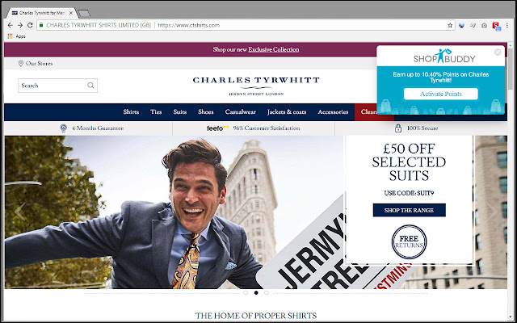Click the browser back arrow
The height and width of the screenshot is (323, 517).
click(11, 25)
